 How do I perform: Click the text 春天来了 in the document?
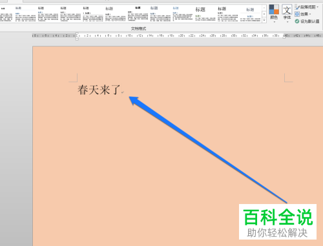99,90
